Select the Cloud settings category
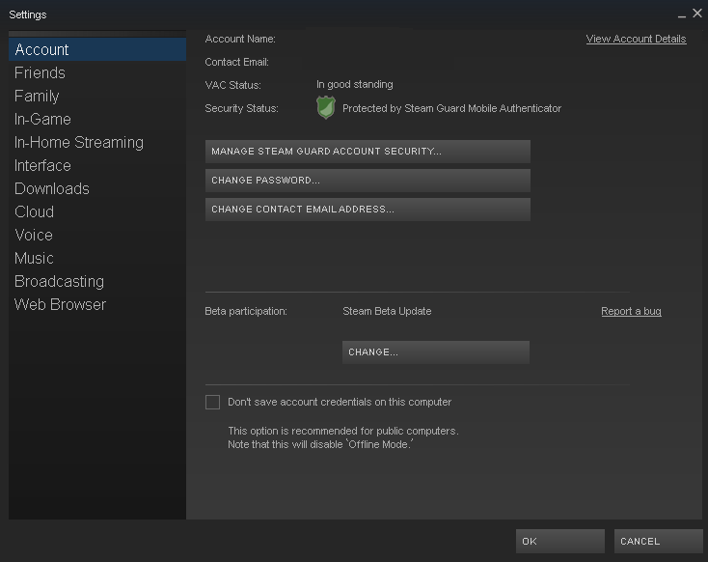Viewport: 708px width, 562px height. (97, 211)
